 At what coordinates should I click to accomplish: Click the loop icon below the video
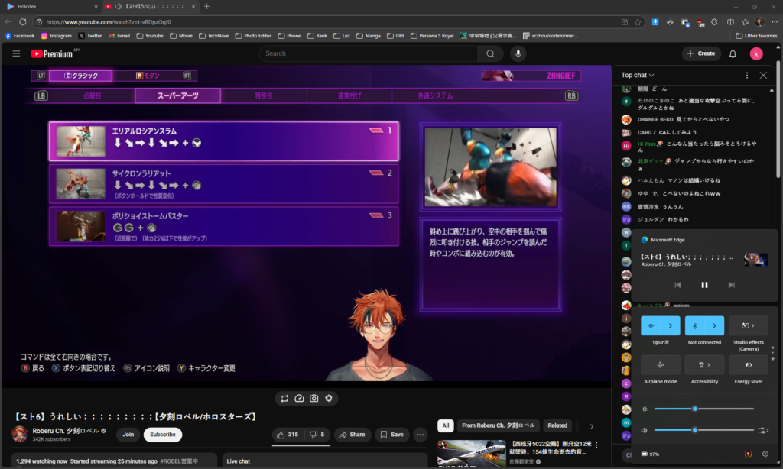click(x=284, y=398)
